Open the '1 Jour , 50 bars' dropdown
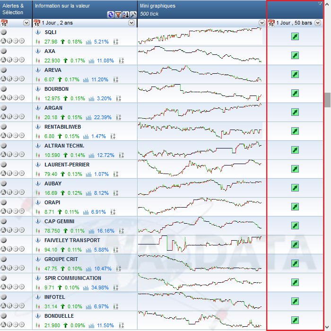This screenshot has height=331, width=331. (318, 23)
